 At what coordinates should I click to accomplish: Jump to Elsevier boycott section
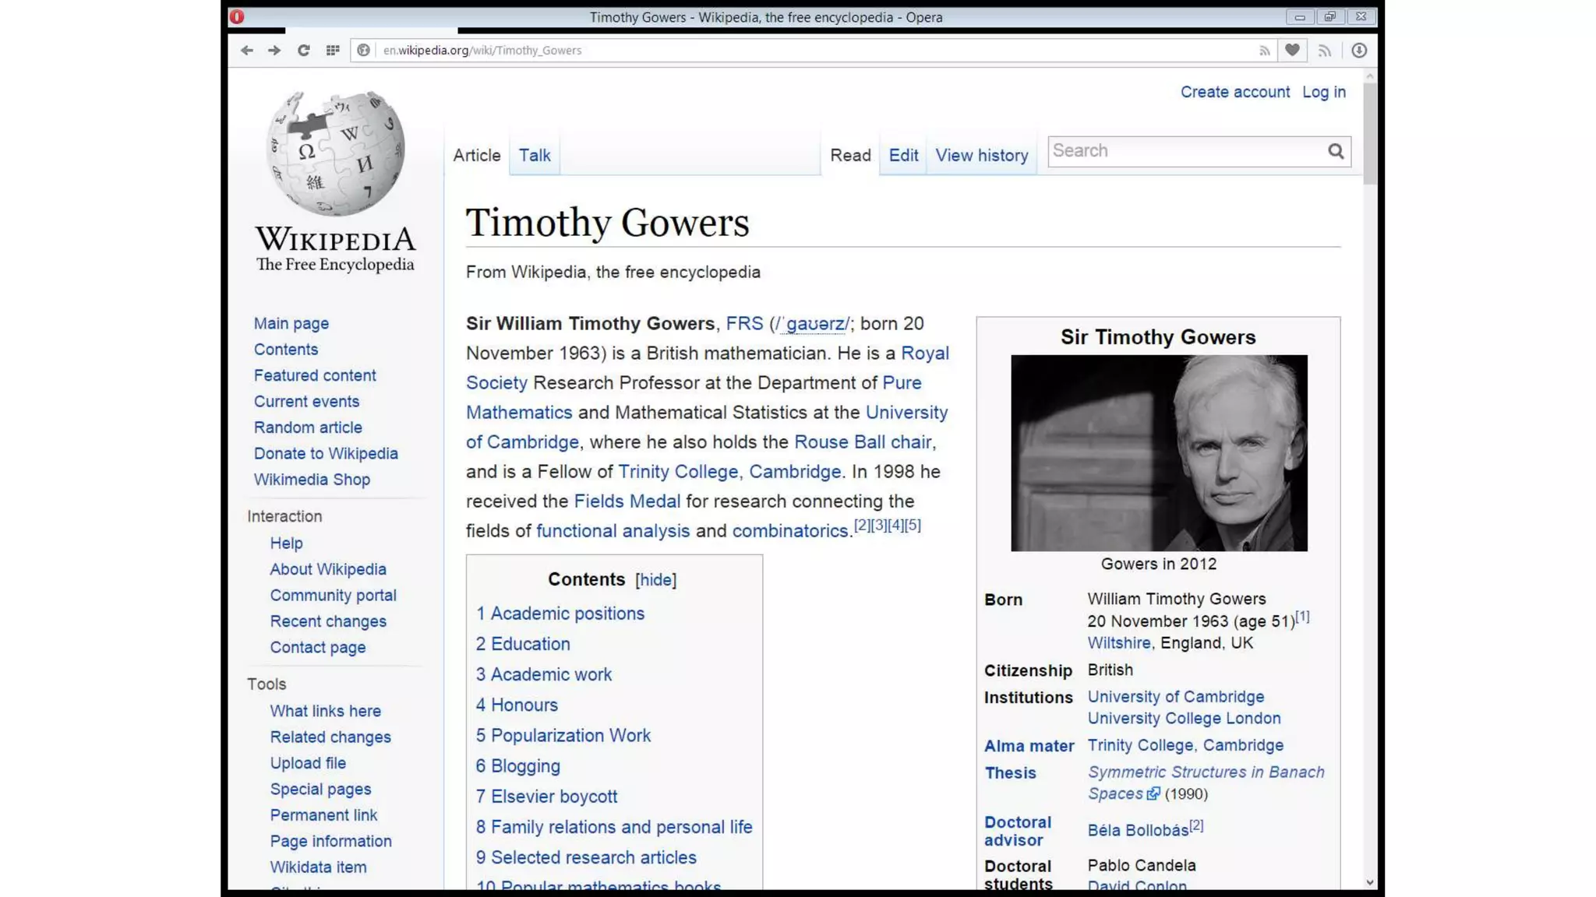coord(553,797)
